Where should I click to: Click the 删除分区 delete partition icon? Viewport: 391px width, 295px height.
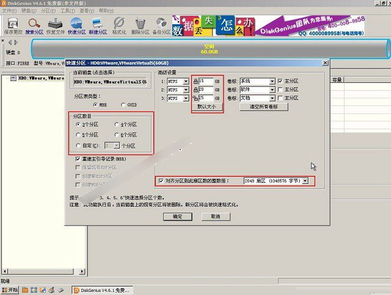(140, 26)
